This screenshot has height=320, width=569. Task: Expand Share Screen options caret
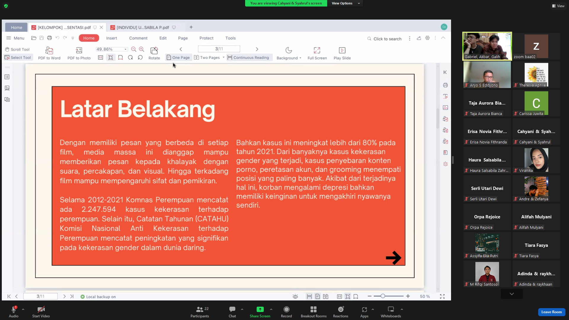[x=271, y=309]
